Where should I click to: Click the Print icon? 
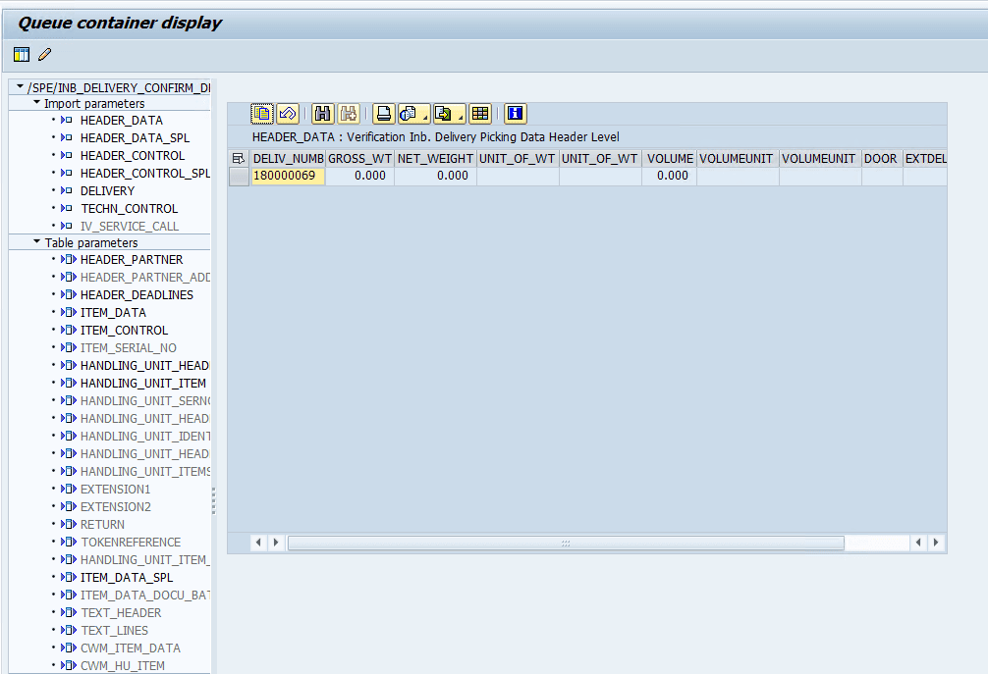click(x=383, y=114)
